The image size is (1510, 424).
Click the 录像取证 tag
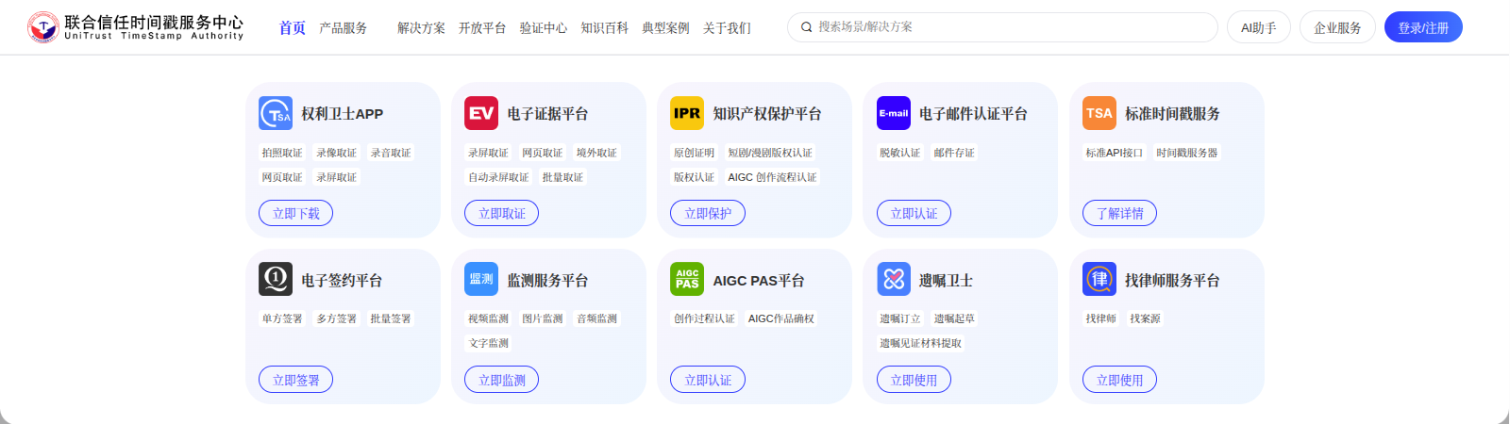coord(337,153)
